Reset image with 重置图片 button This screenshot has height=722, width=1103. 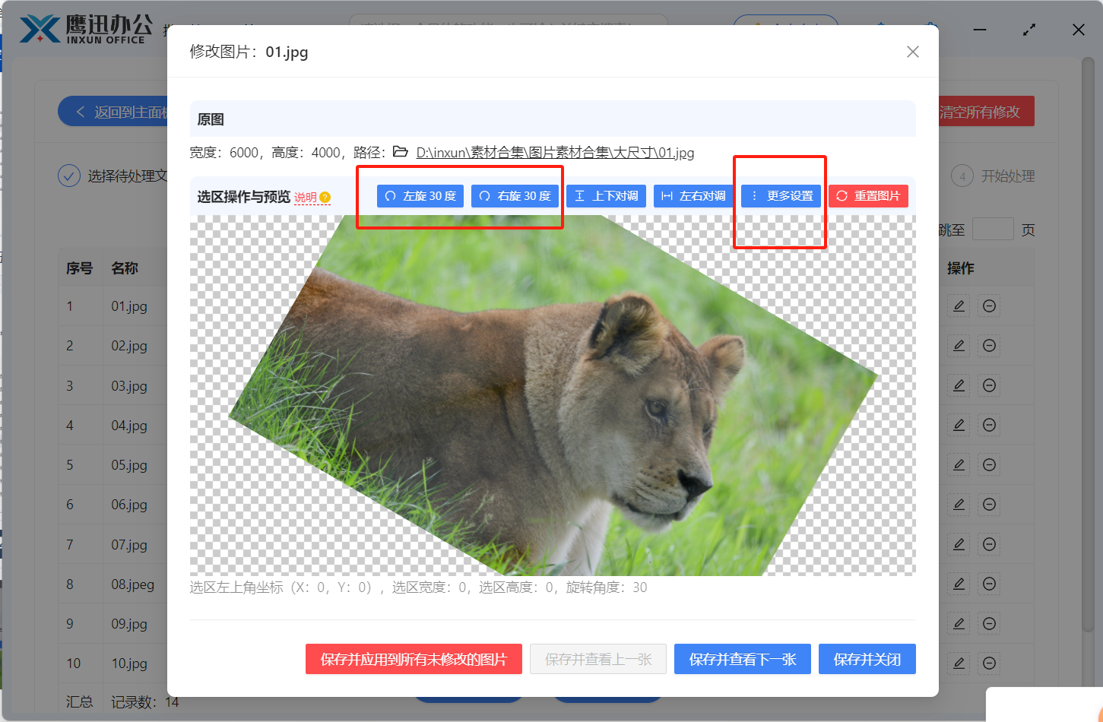click(868, 196)
